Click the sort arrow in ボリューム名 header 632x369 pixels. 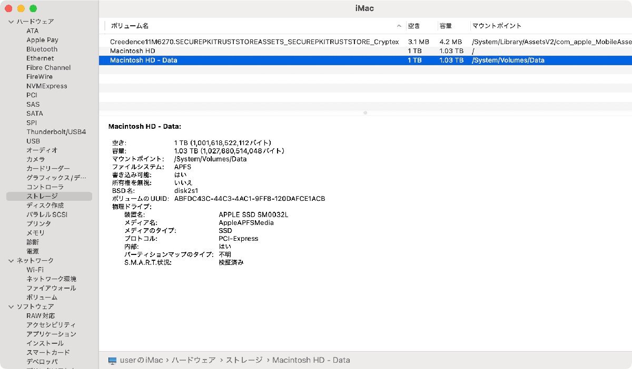click(x=399, y=25)
